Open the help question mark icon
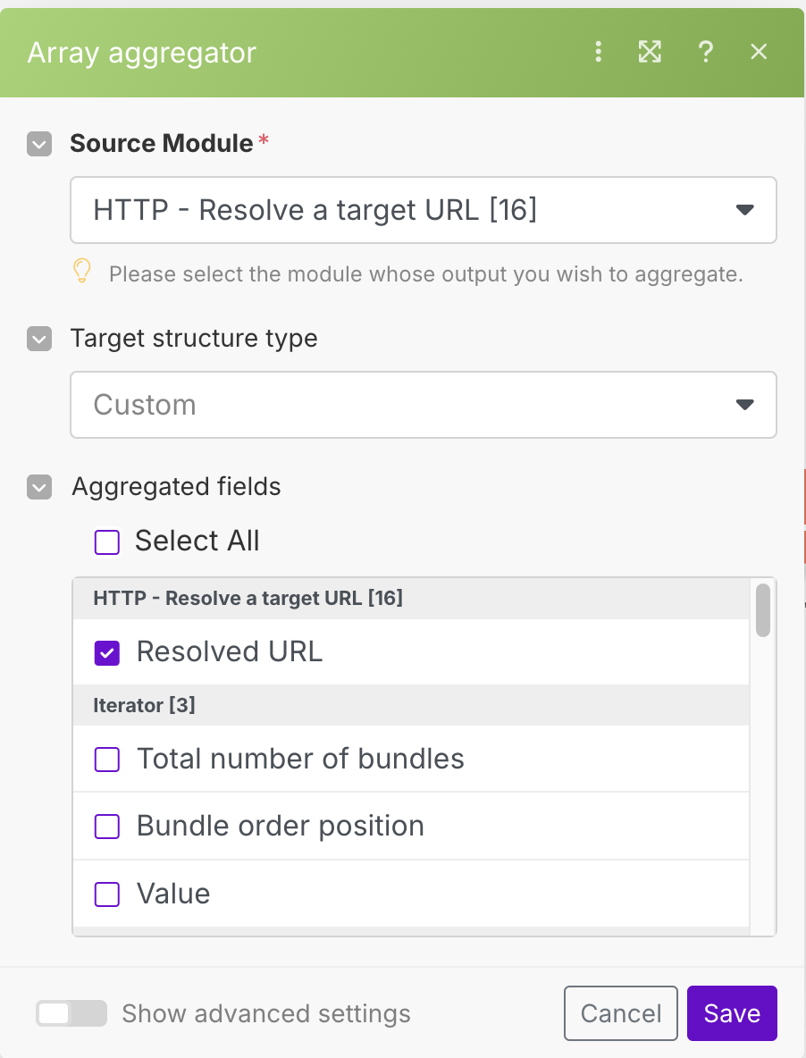The image size is (806, 1058). coord(706,52)
